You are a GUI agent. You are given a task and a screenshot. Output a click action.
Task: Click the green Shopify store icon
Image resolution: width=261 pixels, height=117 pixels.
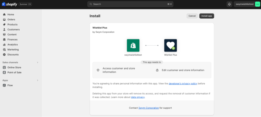point(133,45)
